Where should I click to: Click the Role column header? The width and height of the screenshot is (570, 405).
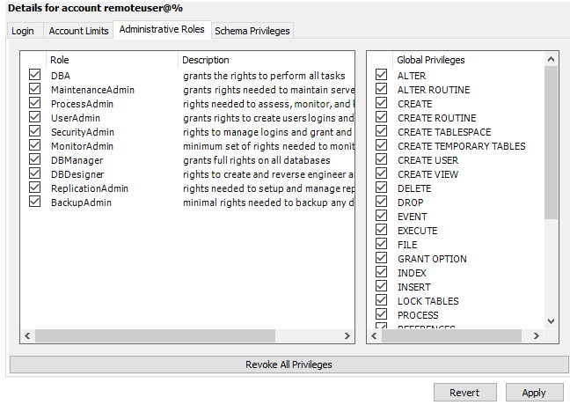click(60, 60)
